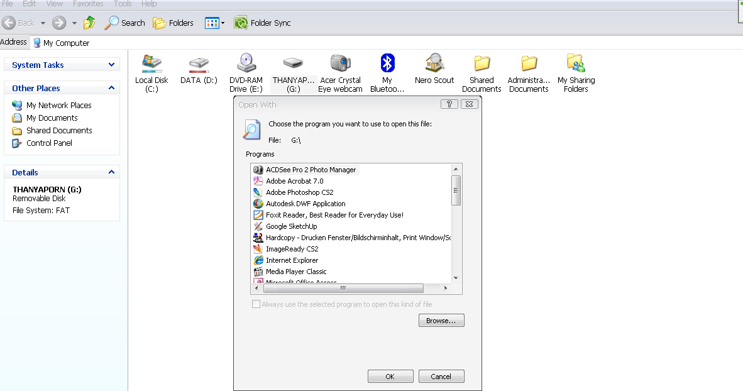Image resolution: width=743 pixels, height=391 pixels.
Task: Click the Programs list scroll up arrow
Action: (x=456, y=169)
